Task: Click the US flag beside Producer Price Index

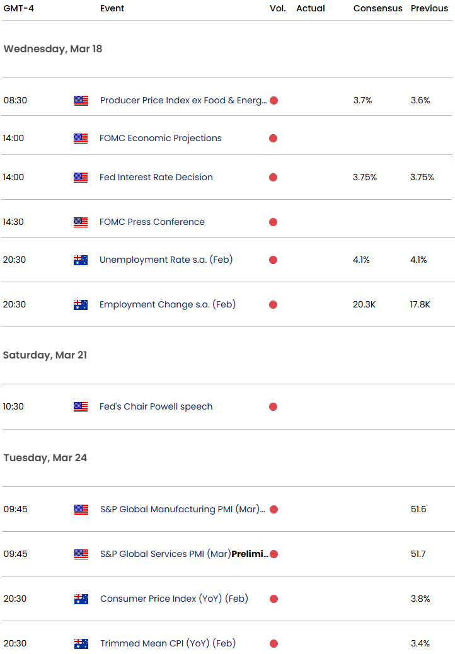Action: [81, 101]
